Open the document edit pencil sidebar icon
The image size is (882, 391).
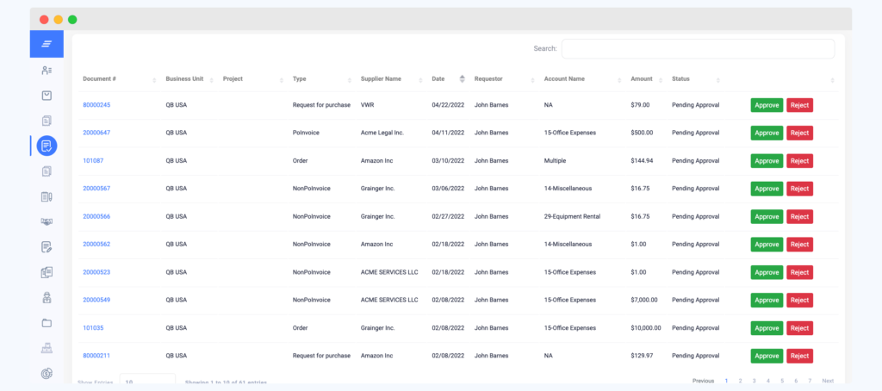click(47, 247)
